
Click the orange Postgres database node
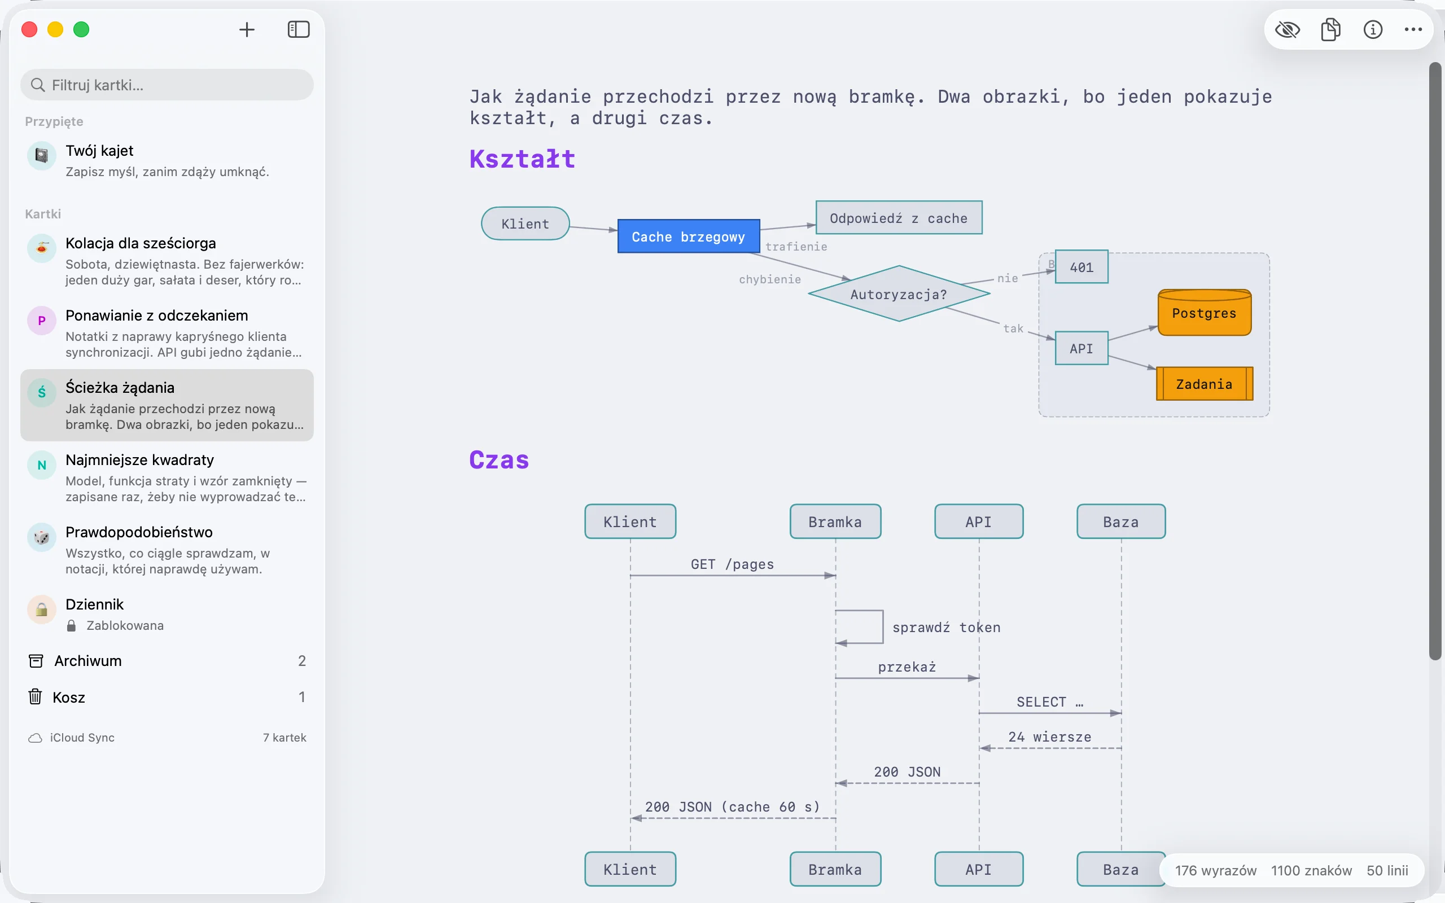point(1205,312)
